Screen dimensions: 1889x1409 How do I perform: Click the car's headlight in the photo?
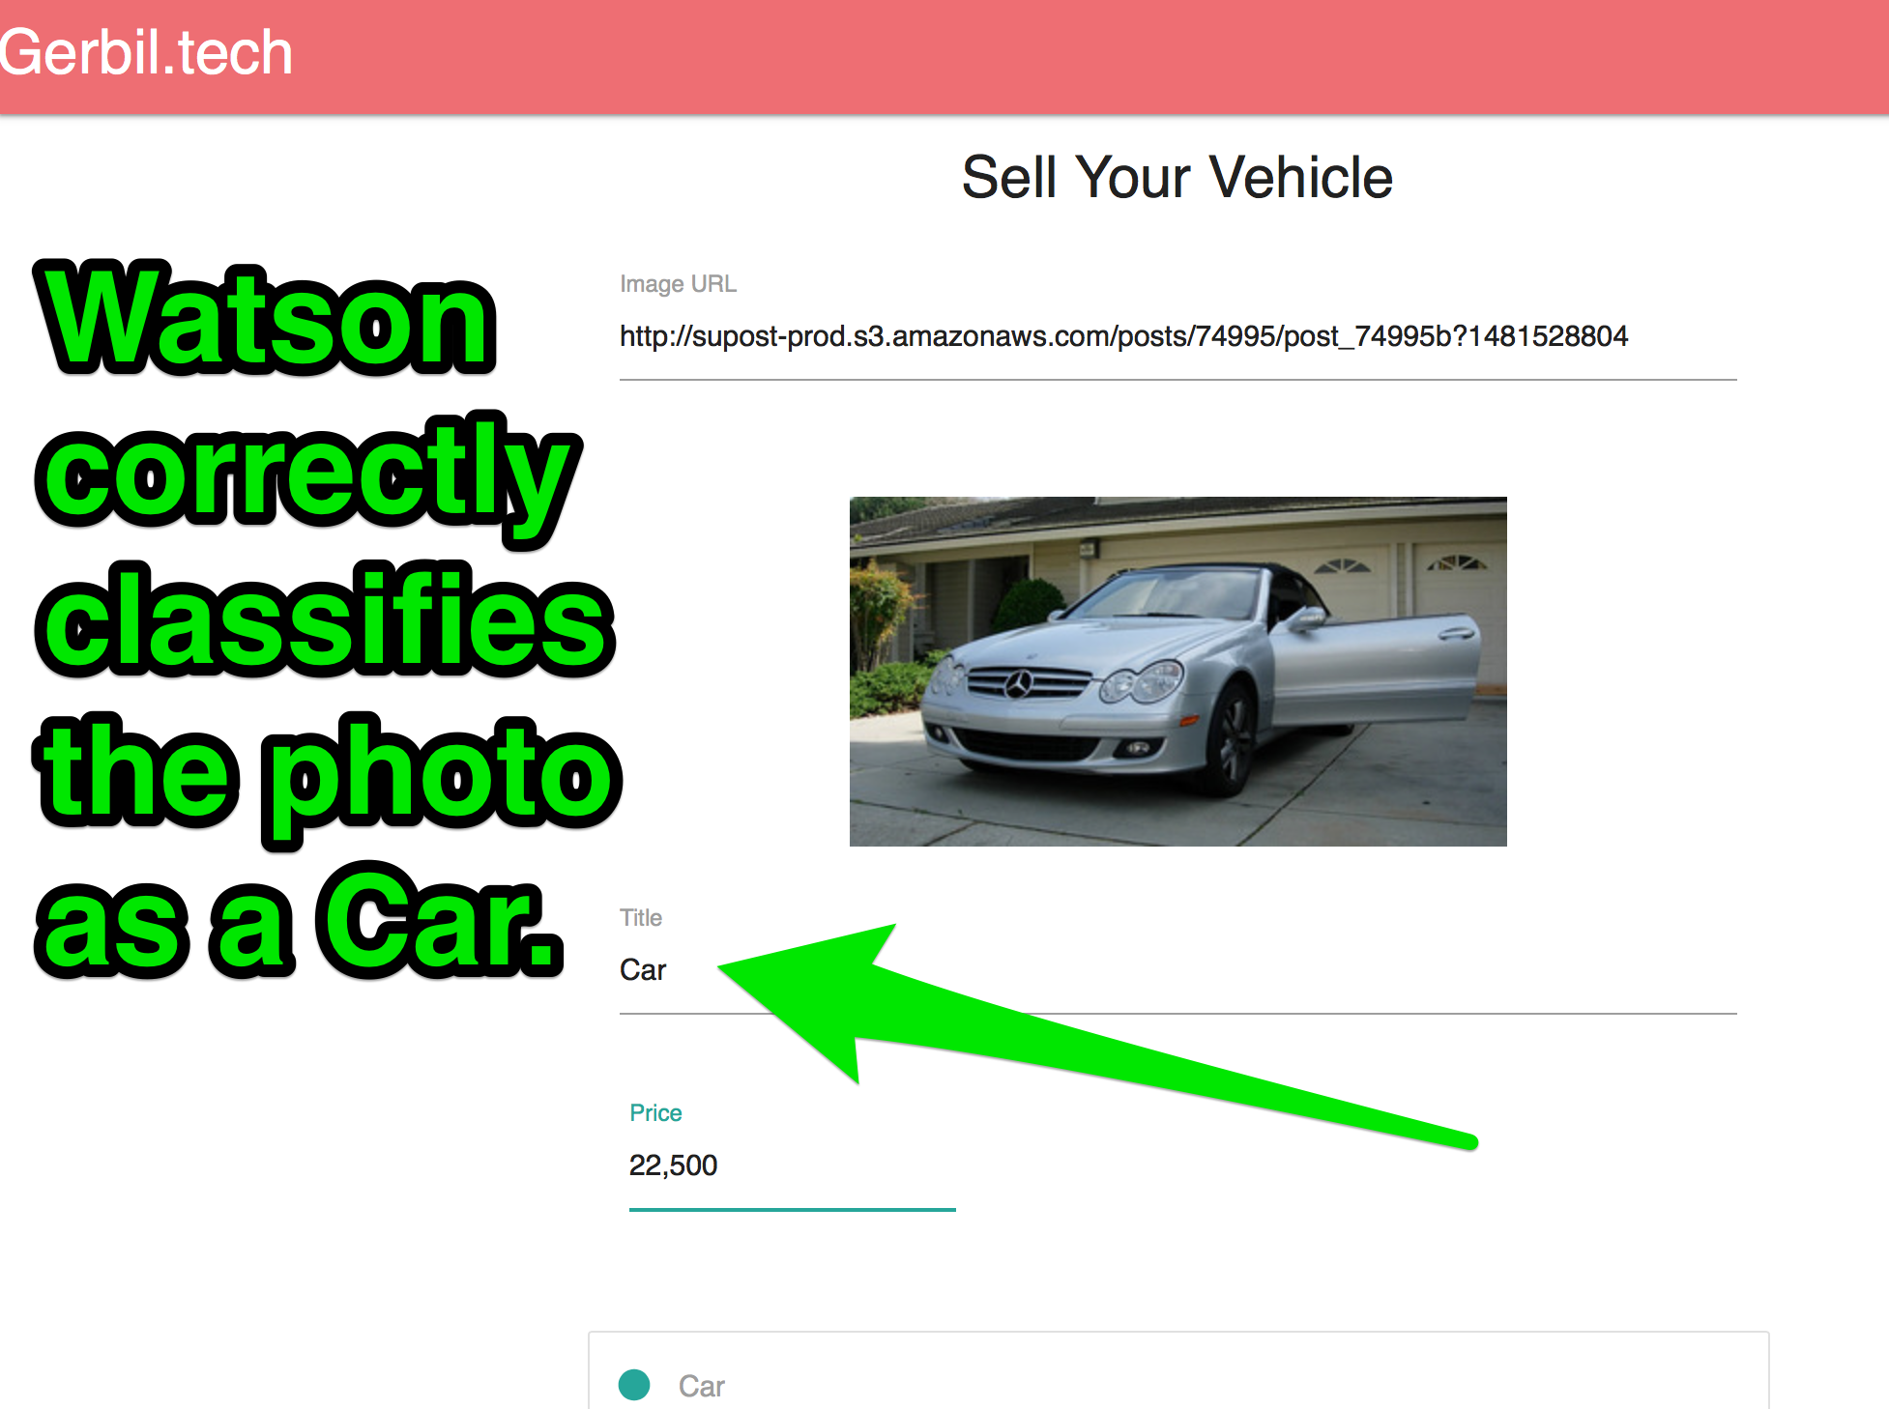[1144, 681]
